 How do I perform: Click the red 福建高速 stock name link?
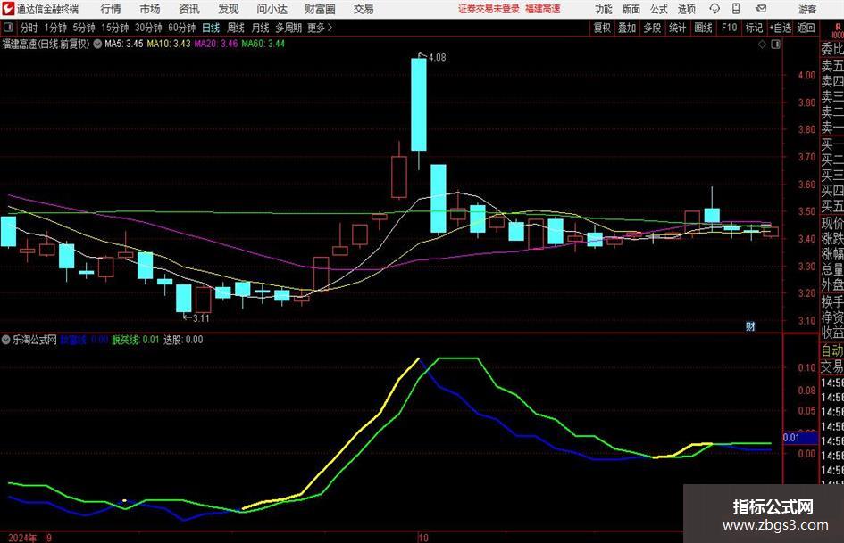click(x=543, y=9)
